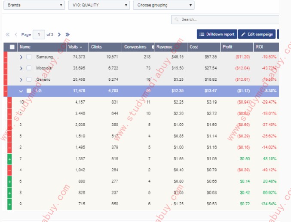Click green plus marker on row 9

click(9, 204)
